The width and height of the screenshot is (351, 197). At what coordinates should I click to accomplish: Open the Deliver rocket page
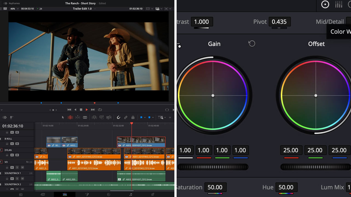point(153,195)
